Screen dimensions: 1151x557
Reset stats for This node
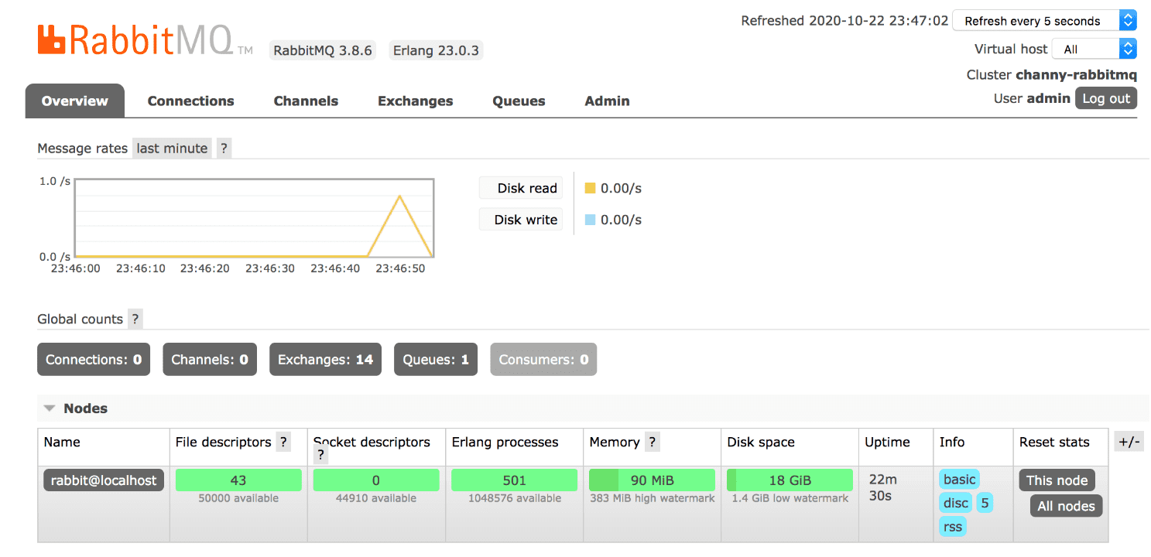pos(1057,480)
